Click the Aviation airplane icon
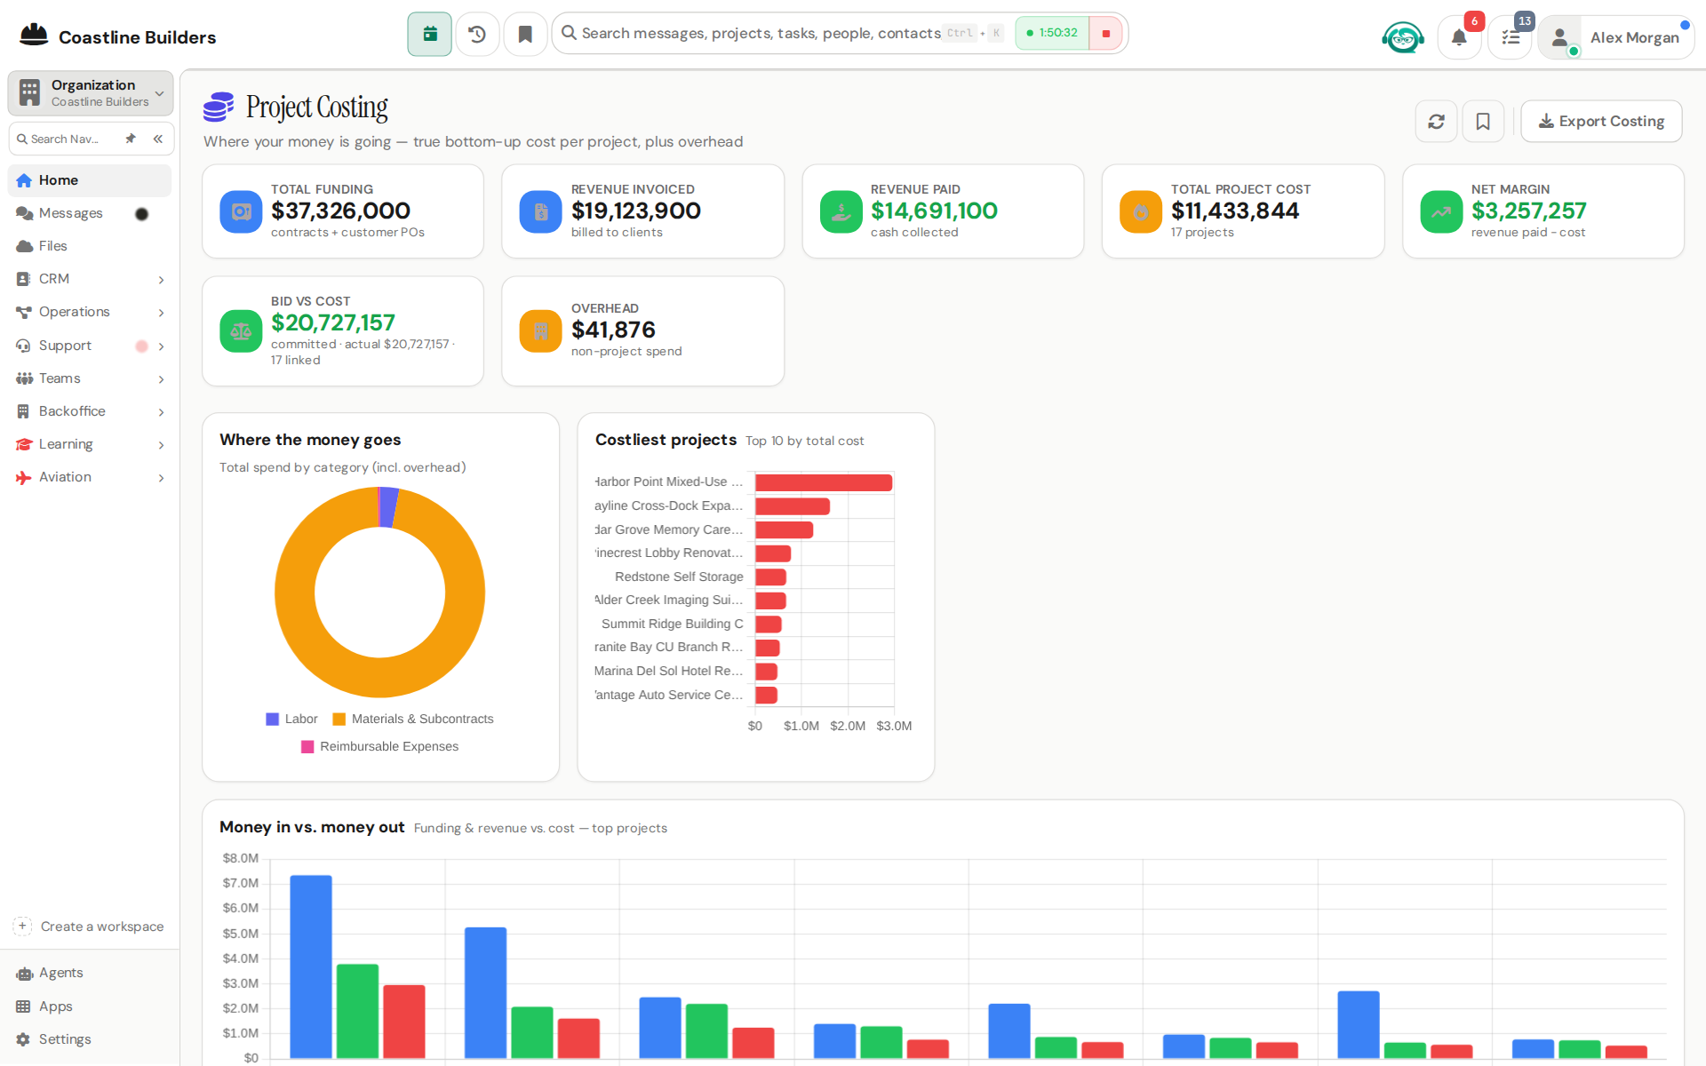Viewport: 1706px width, 1066px height. [x=24, y=477]
